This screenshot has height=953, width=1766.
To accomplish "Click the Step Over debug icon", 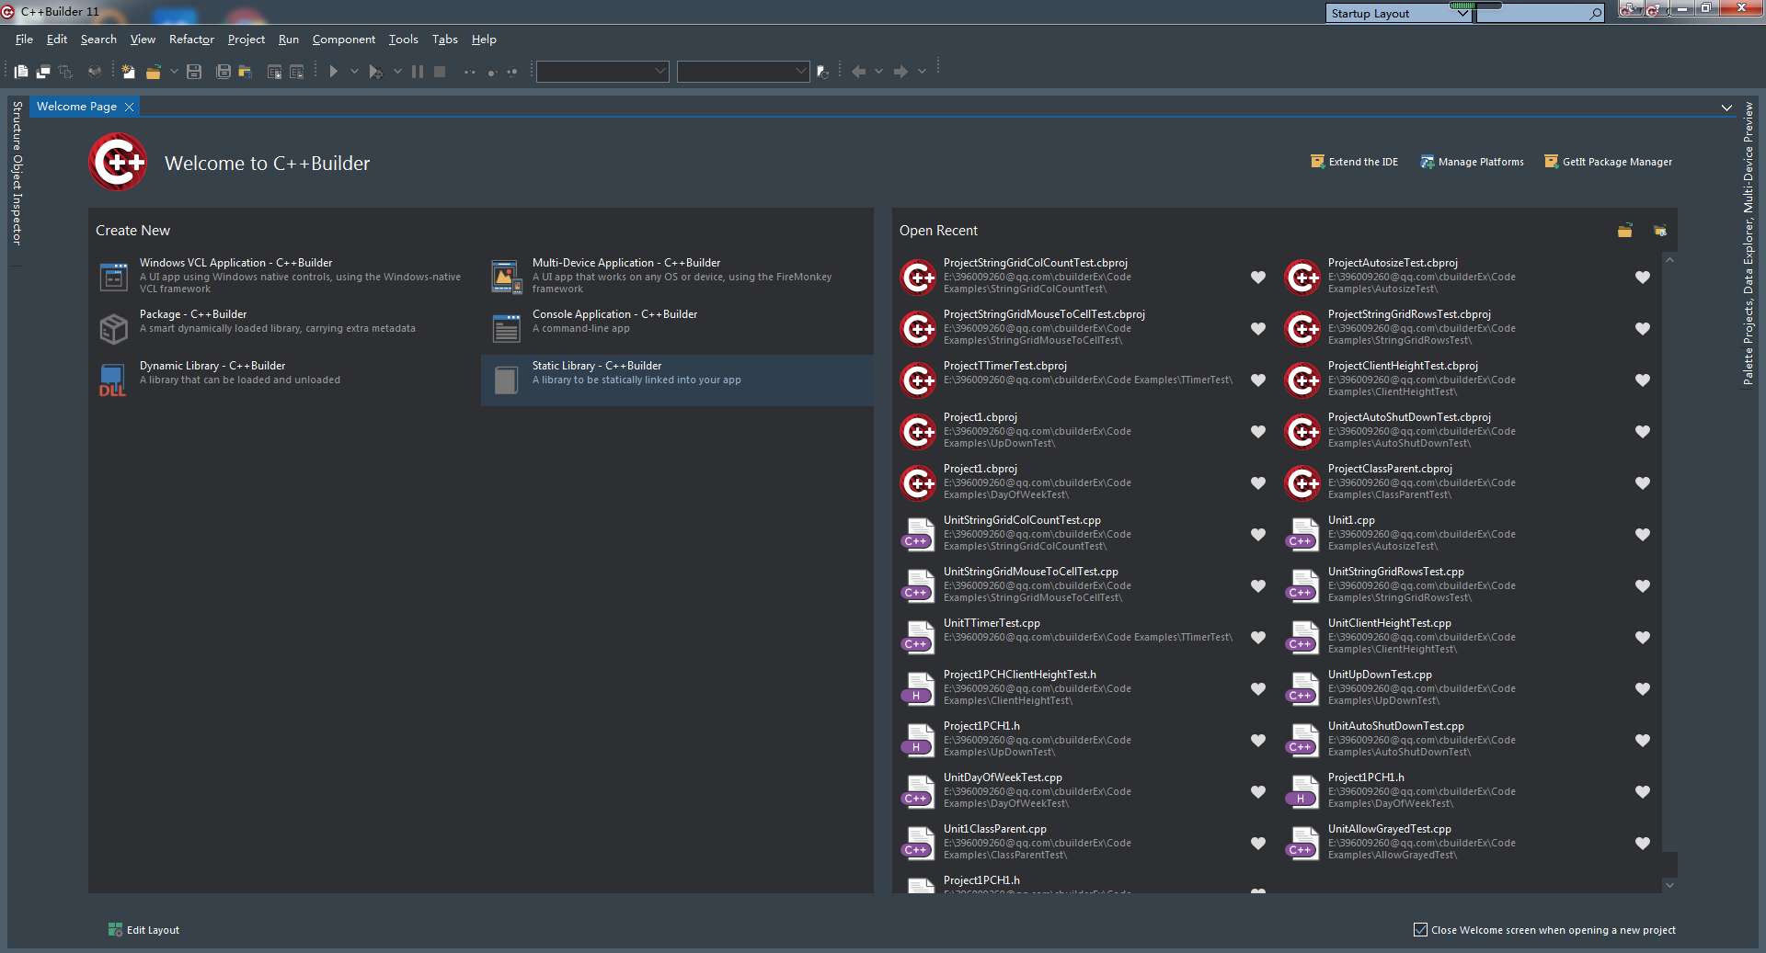I will [491, 72].
